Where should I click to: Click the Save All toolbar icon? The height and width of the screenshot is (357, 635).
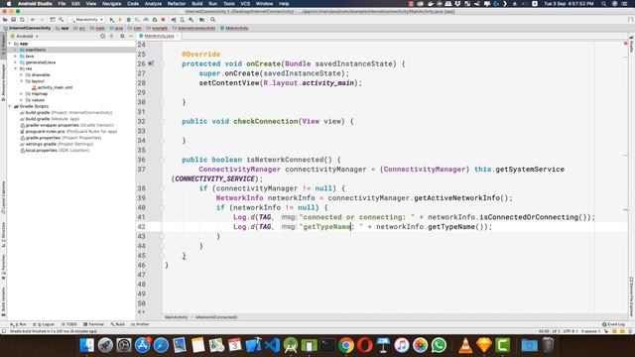[x=13, y=20]
